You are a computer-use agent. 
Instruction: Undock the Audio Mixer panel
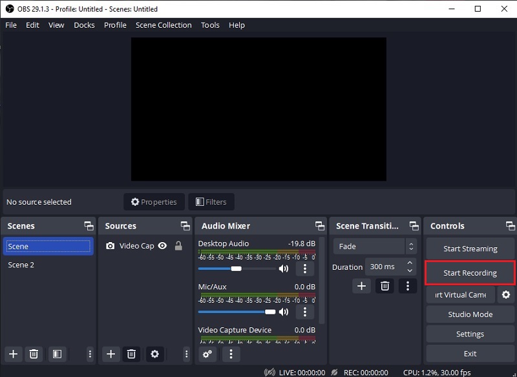(320, 226)
